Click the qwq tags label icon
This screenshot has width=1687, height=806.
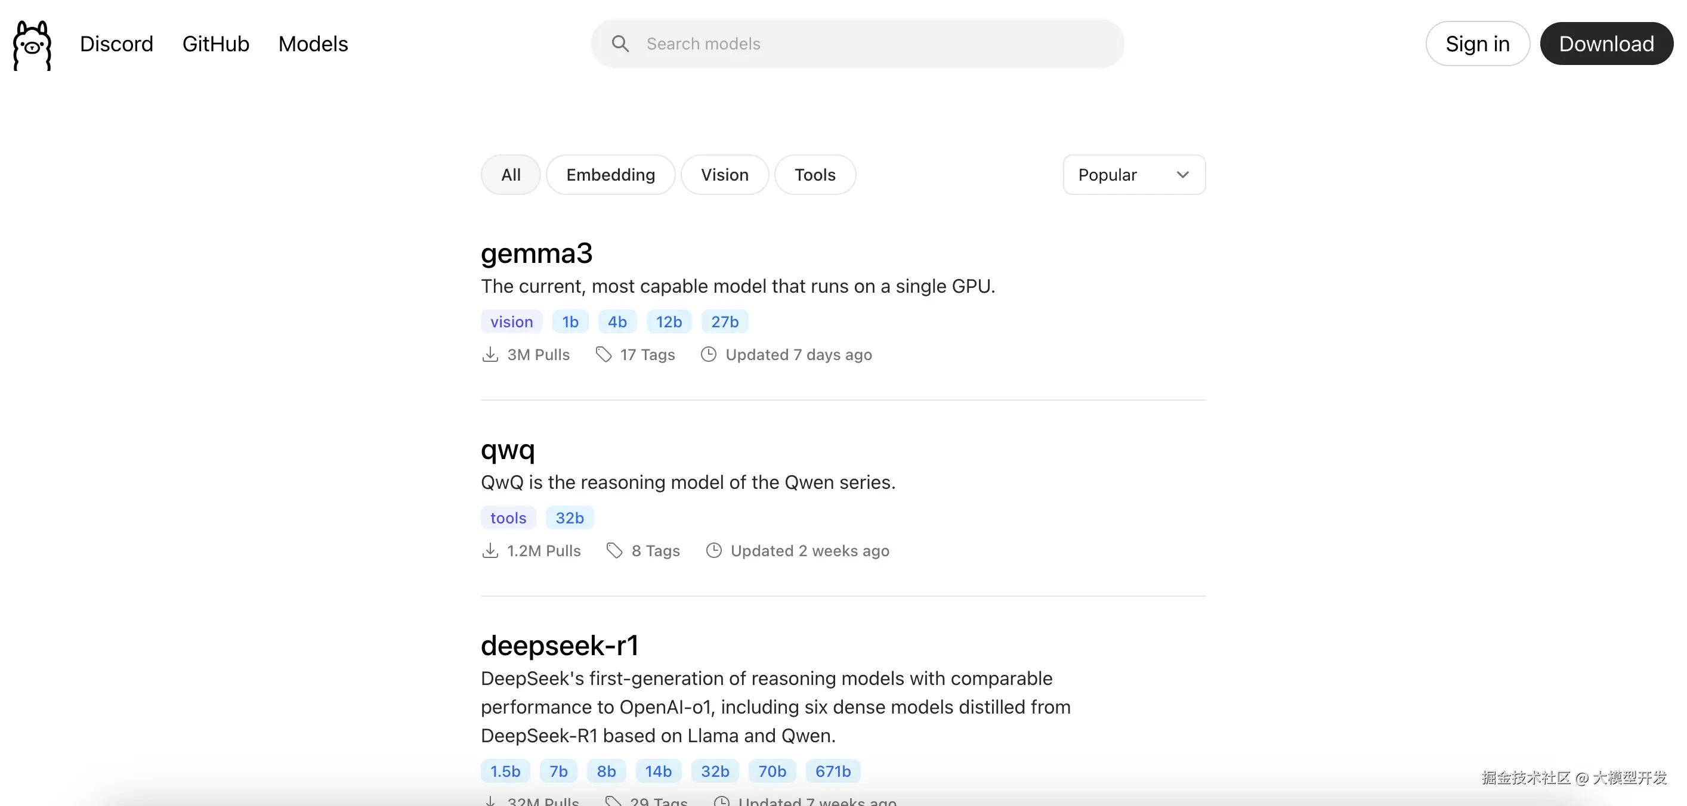tap(614, 551)
